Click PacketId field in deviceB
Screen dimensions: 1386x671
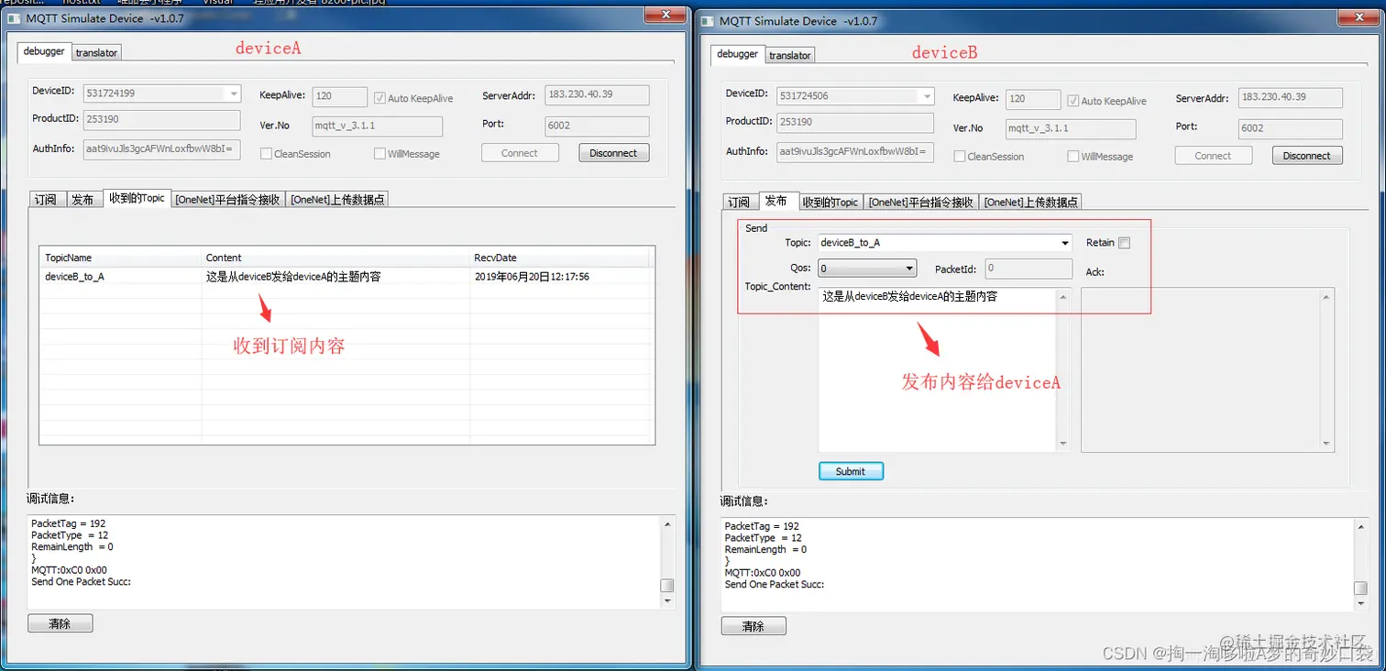click(1028, 269)
